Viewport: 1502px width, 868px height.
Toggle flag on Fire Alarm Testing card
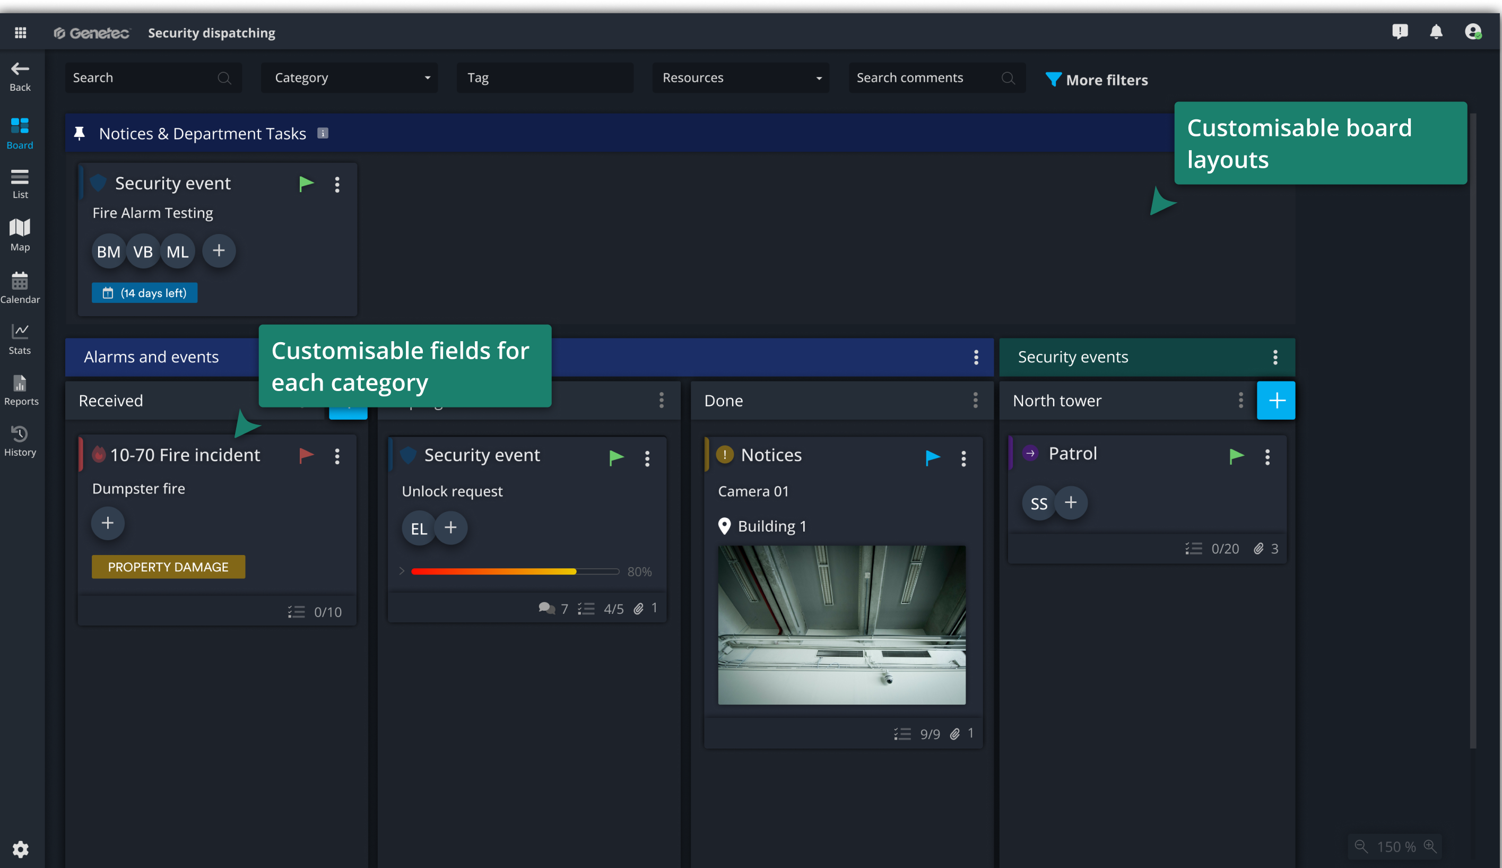[306, 184]
